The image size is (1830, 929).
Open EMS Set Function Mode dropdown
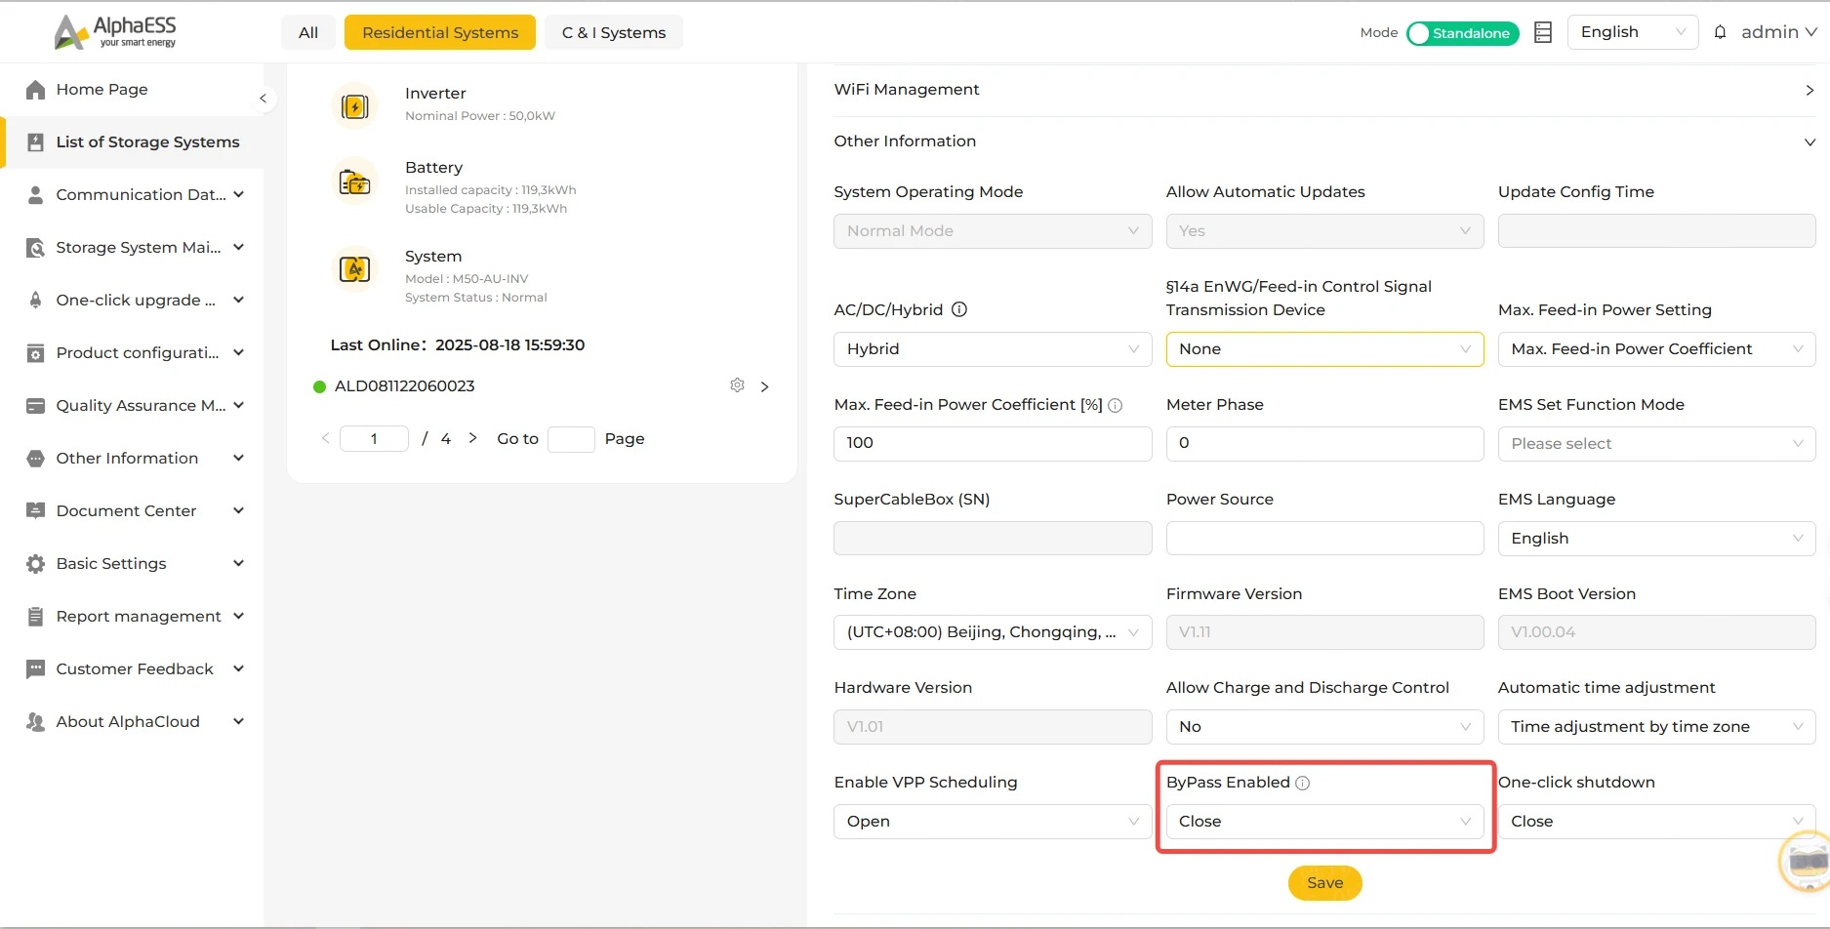click(x=1656, y=444)
